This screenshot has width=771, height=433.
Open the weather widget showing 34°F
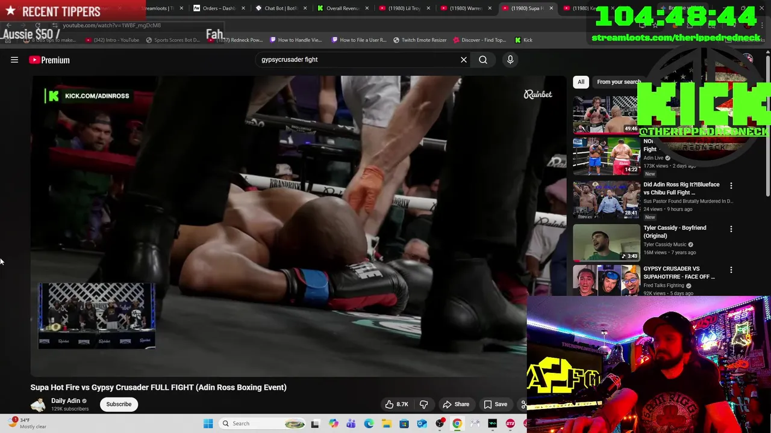pyautogui.click(x=27, y=423)
